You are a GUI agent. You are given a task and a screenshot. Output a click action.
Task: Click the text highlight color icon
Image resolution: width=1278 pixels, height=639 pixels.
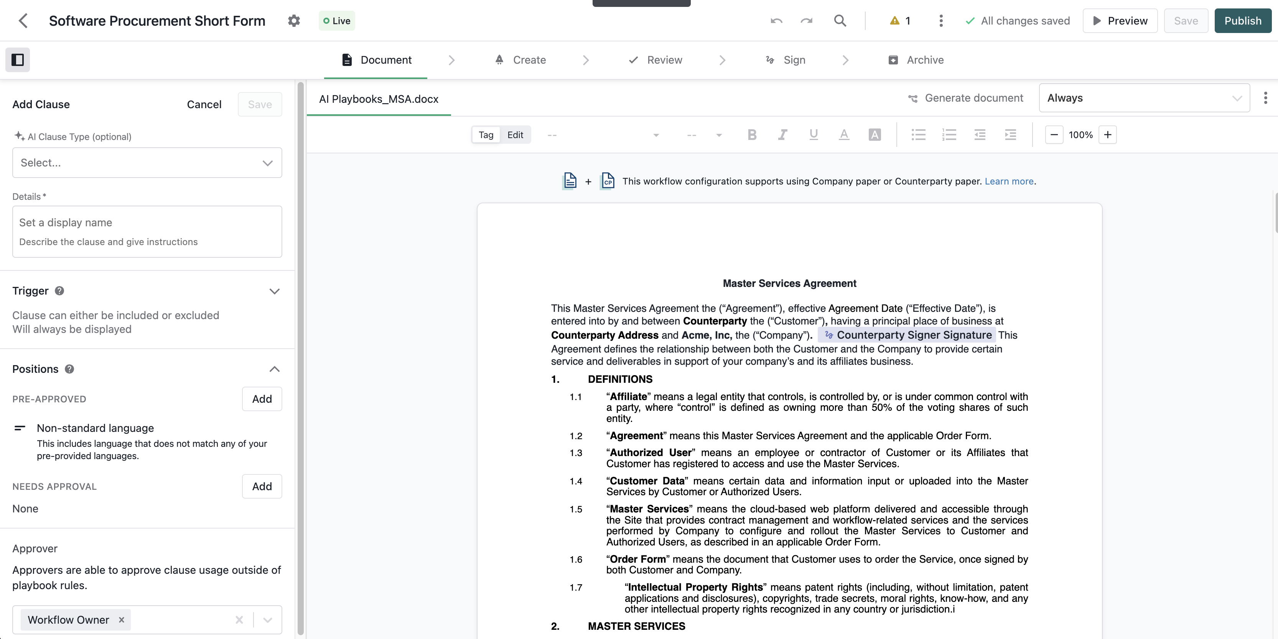point(875,135)
